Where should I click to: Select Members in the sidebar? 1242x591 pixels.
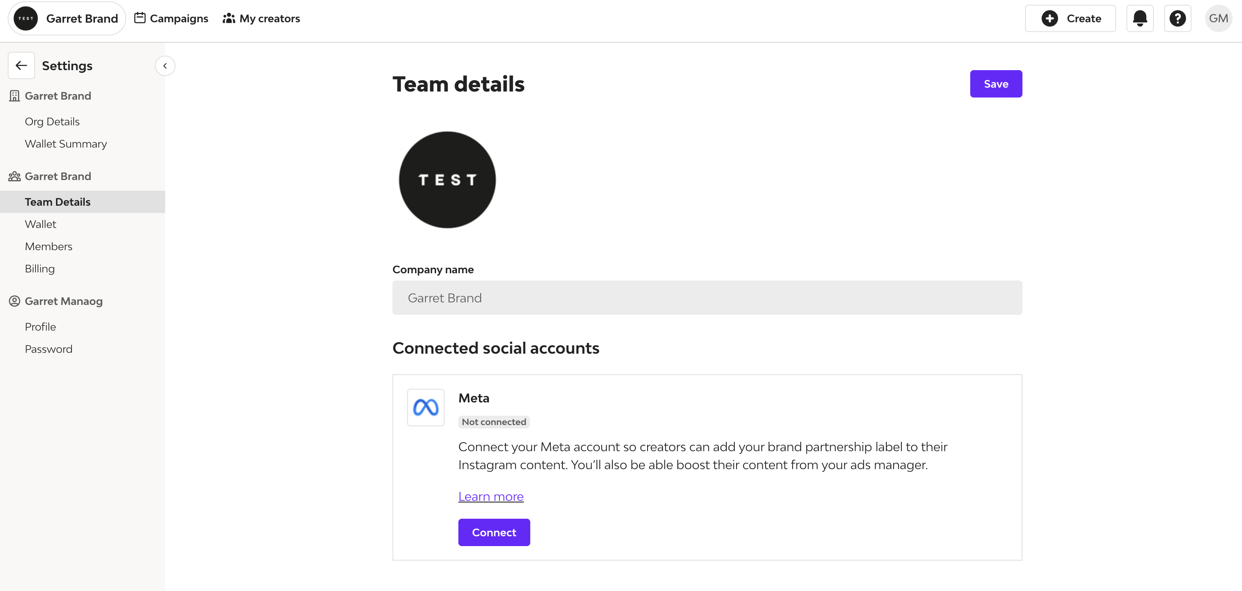49,246
